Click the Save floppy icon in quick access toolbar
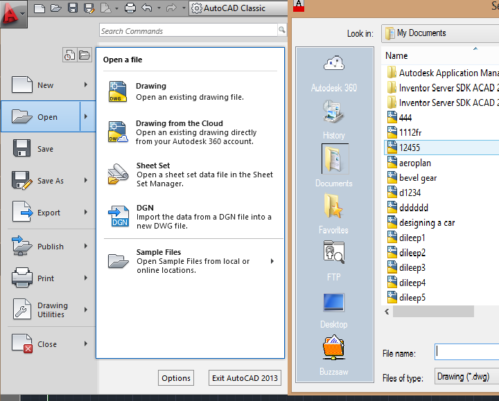The width and height of the screenshot is (499, 401). point(73,8)
